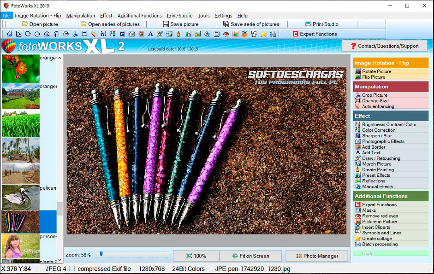This screenshot has width=434, height=274.
Task: Select the orange flowers thumbnail
Action: coord(21,69)
